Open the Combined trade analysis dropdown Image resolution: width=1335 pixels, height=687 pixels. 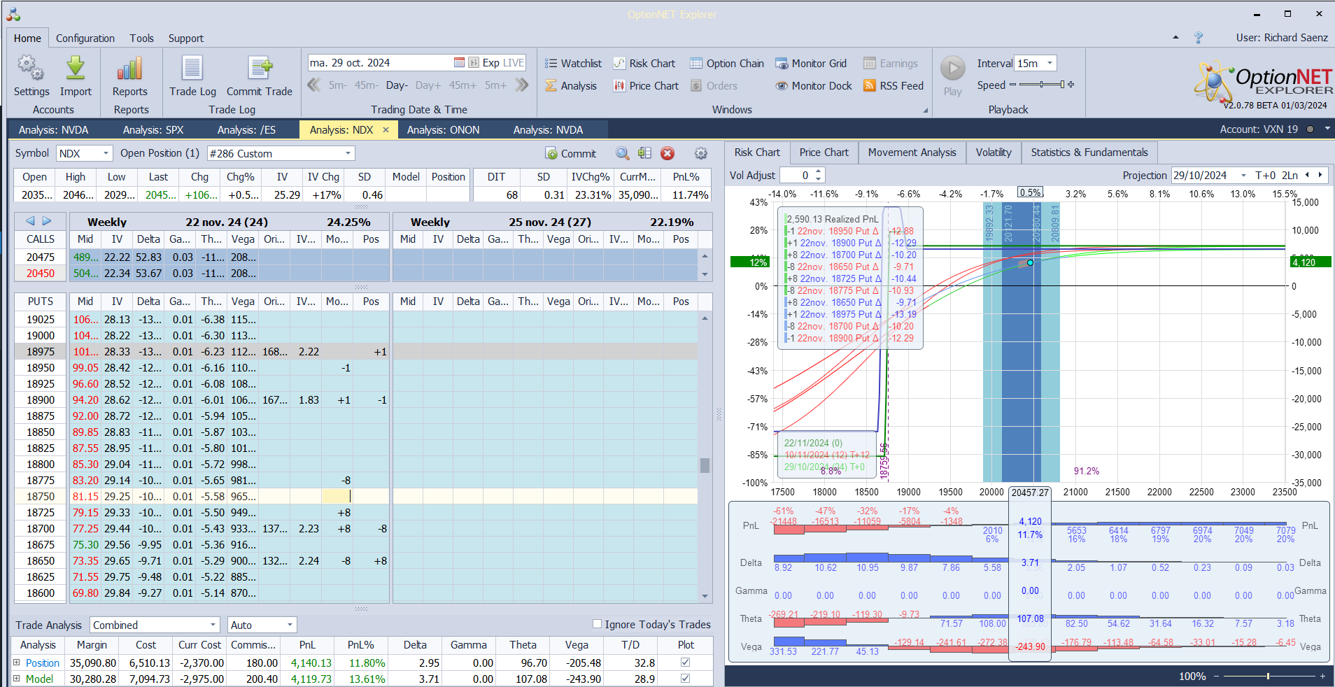point(213,625)
